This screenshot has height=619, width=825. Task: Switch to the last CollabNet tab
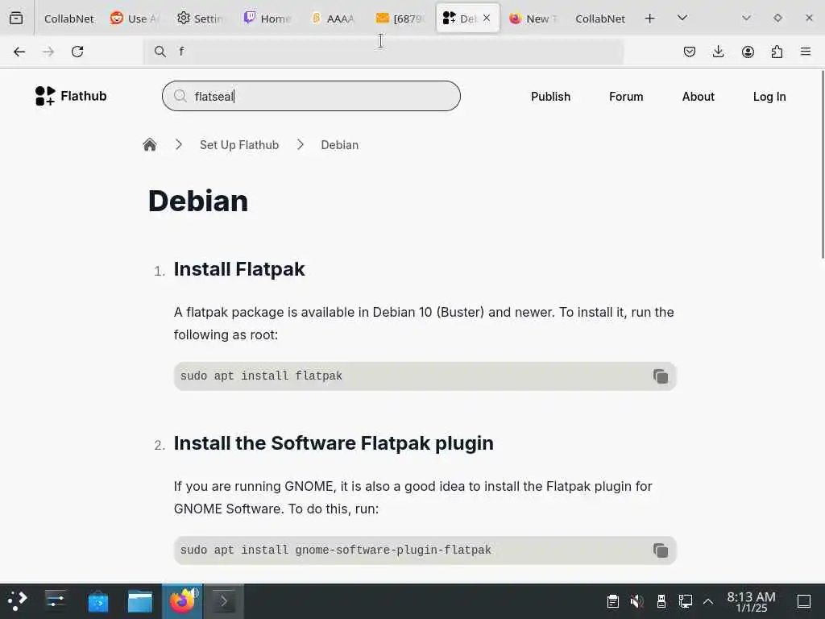pyautogui.click(x=599, y=19)
